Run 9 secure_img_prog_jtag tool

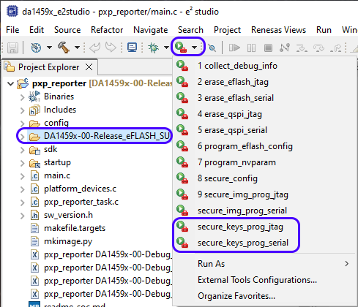[265, 194]
